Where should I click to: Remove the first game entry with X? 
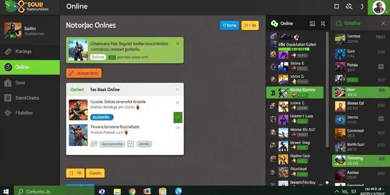click(177, 102)
